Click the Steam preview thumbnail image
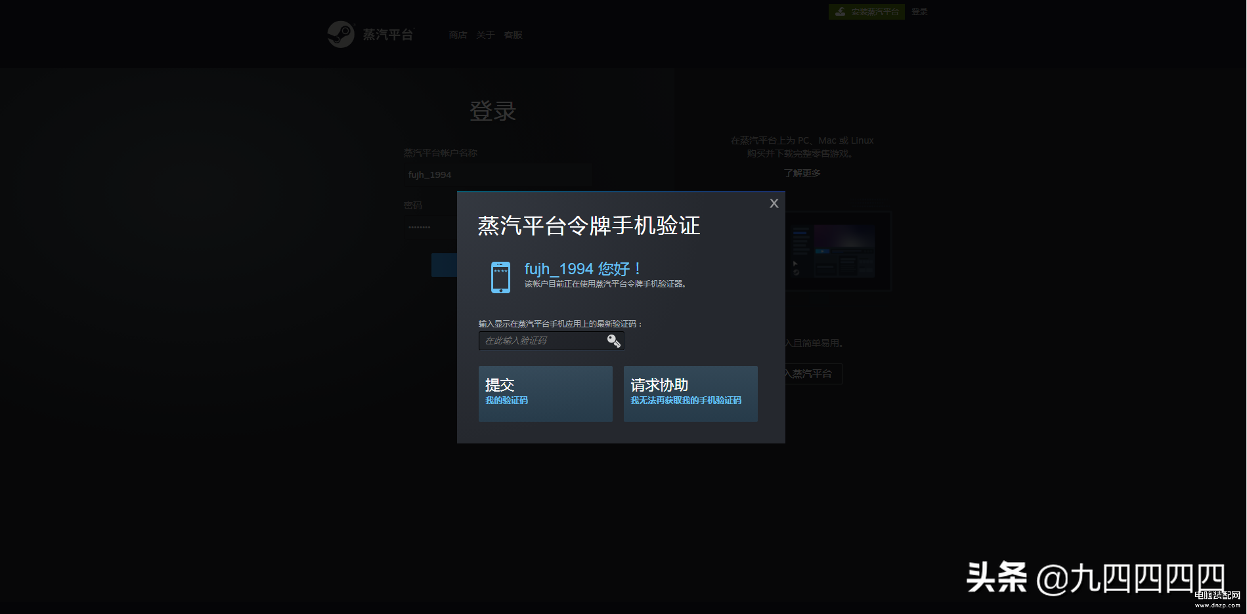 click(x=839, y=251)
